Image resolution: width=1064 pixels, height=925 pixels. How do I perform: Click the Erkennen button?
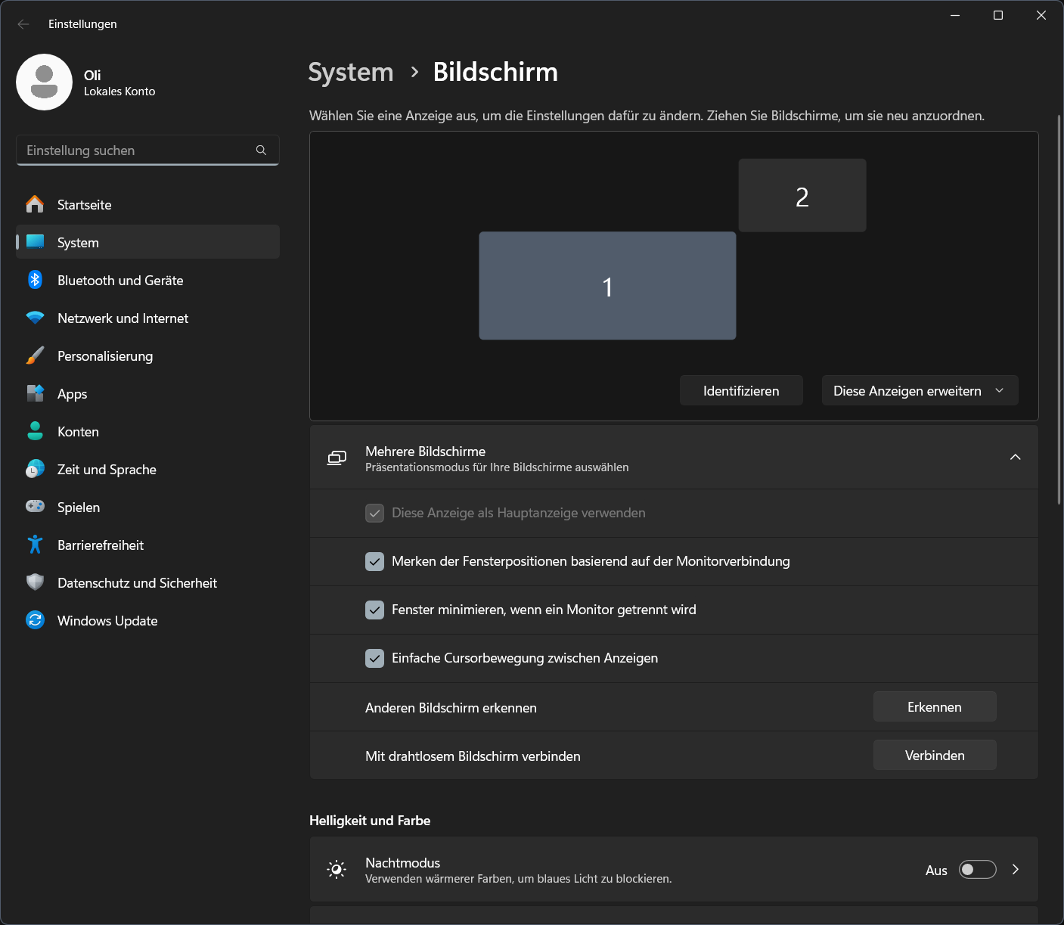(935, 707)
